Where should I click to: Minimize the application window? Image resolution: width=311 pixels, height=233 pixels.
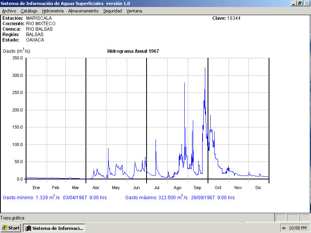(x=294, y=3)
